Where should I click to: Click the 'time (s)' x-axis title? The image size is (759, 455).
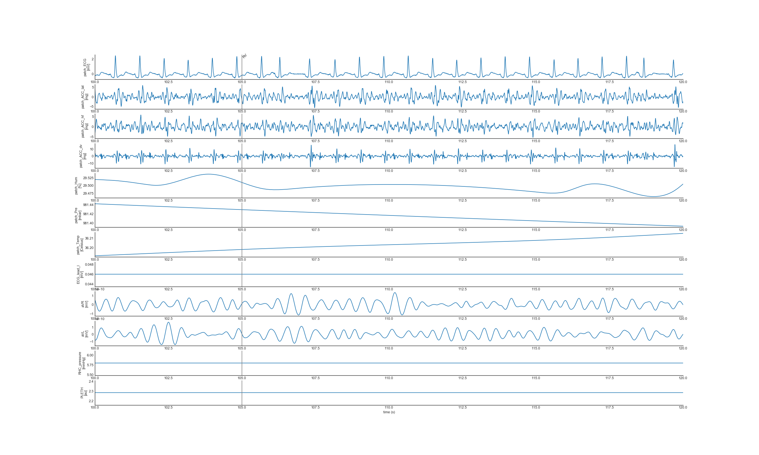[389, 412]
